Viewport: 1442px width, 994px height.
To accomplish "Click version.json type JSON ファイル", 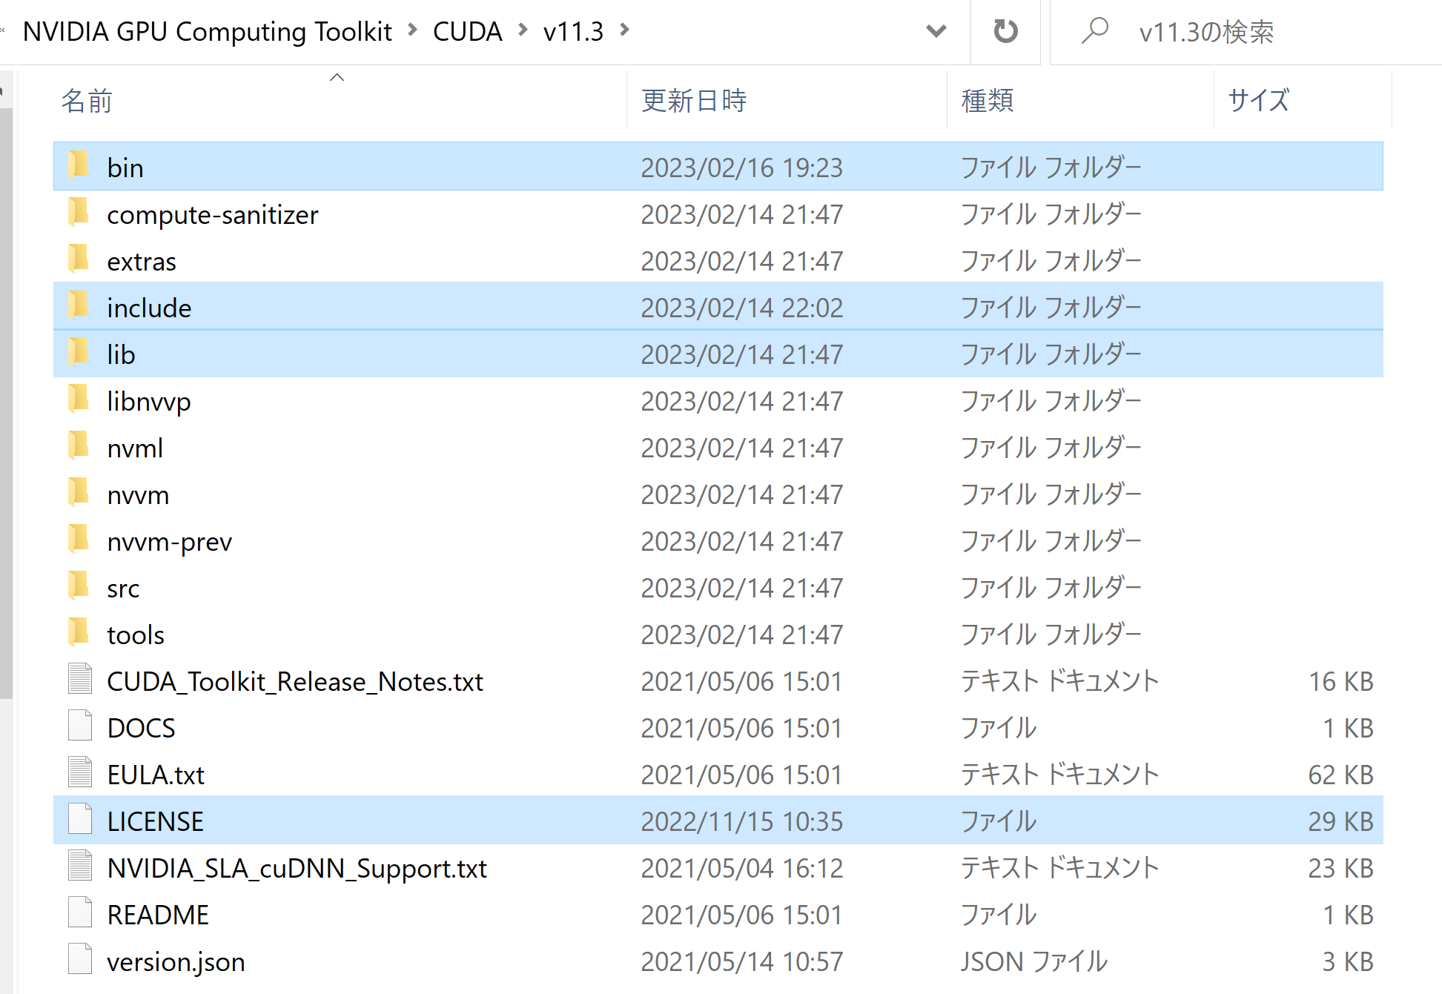I will pyautogui.click(x=1034, y=962).
